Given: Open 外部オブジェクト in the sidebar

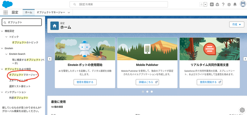Looking at the screenshot, I should pos(19,98).
